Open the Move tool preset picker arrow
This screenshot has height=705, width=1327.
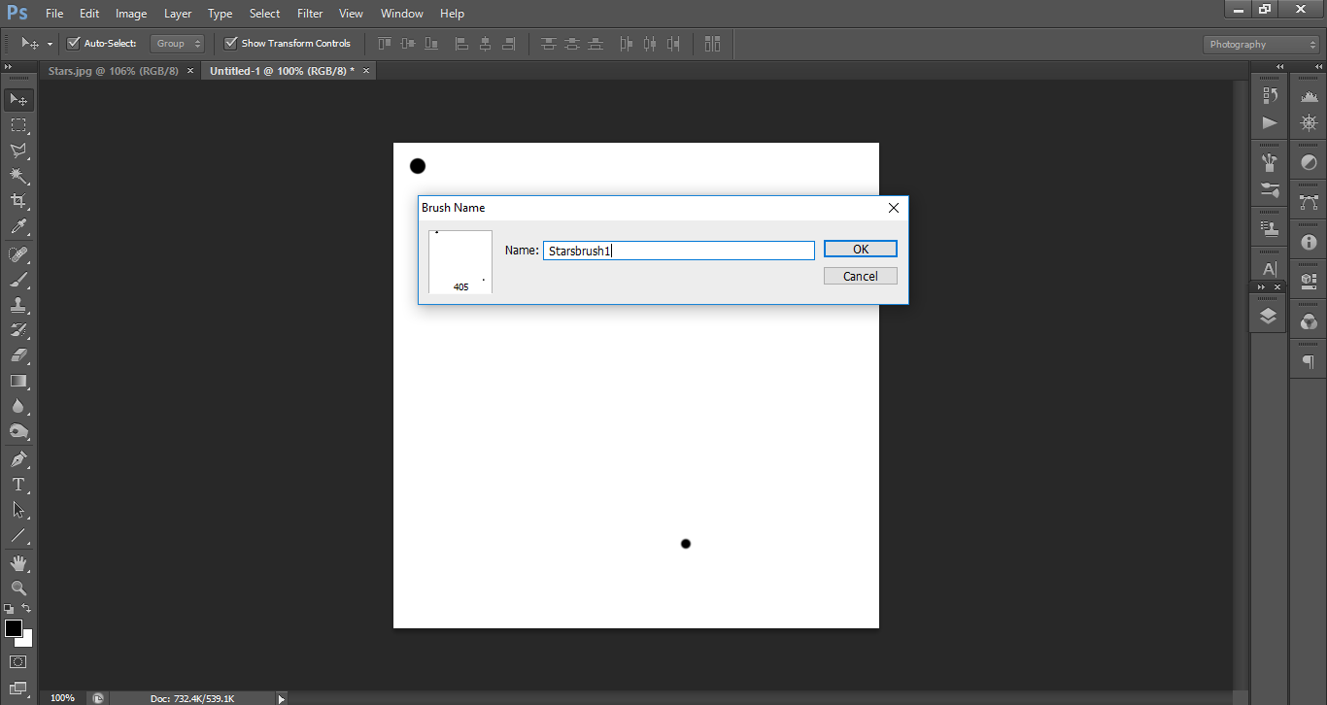(x=50, y=44)
